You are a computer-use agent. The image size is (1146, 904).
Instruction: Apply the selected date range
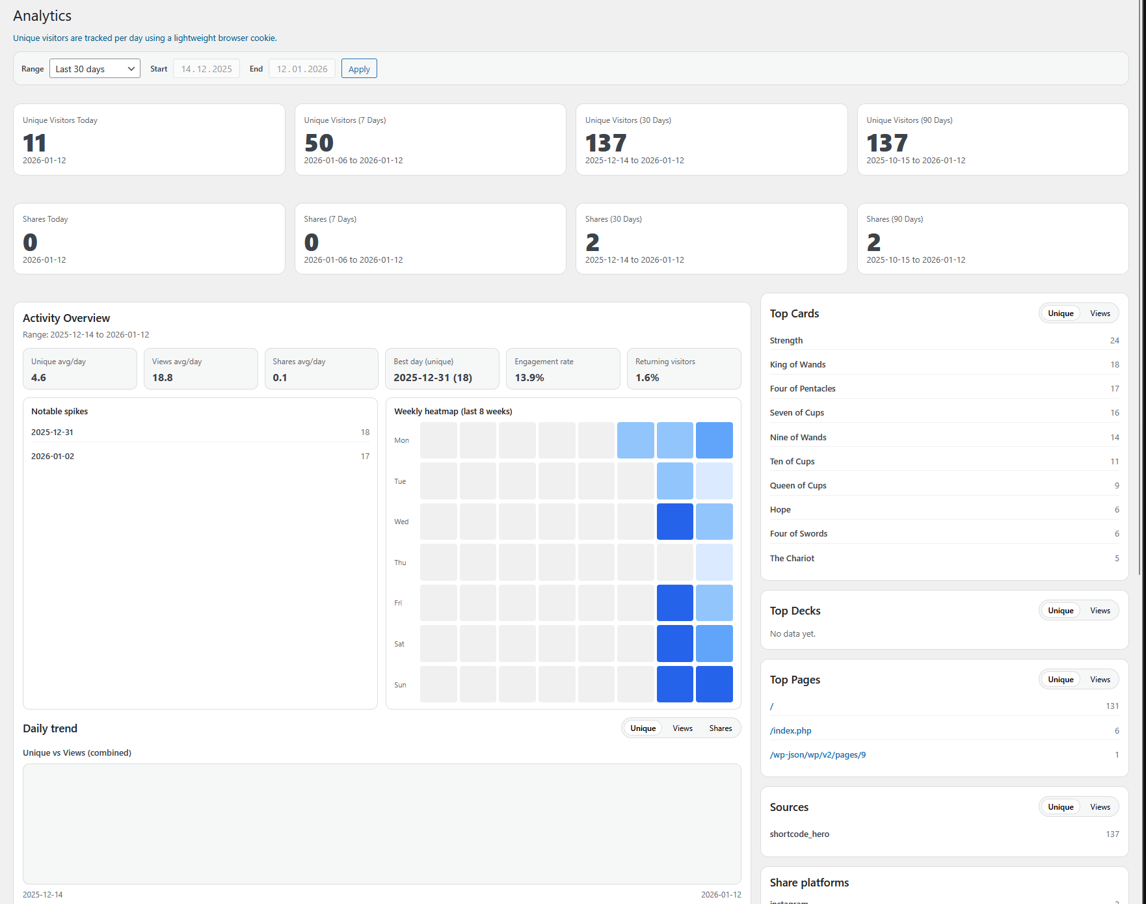(358, 68)
